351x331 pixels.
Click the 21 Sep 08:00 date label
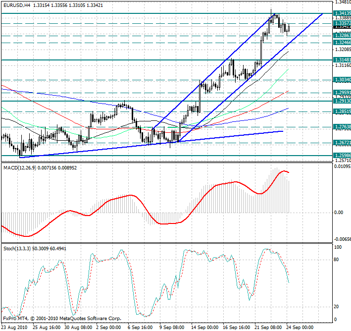[268, 328]
